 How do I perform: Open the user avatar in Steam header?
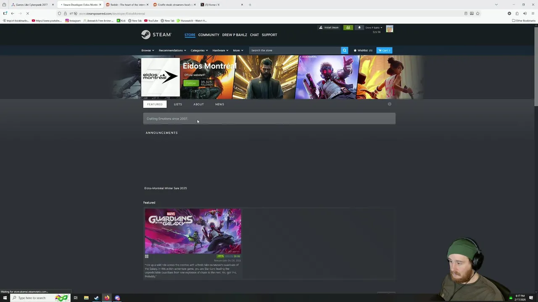pyautogui.click(x=390, y=29)
